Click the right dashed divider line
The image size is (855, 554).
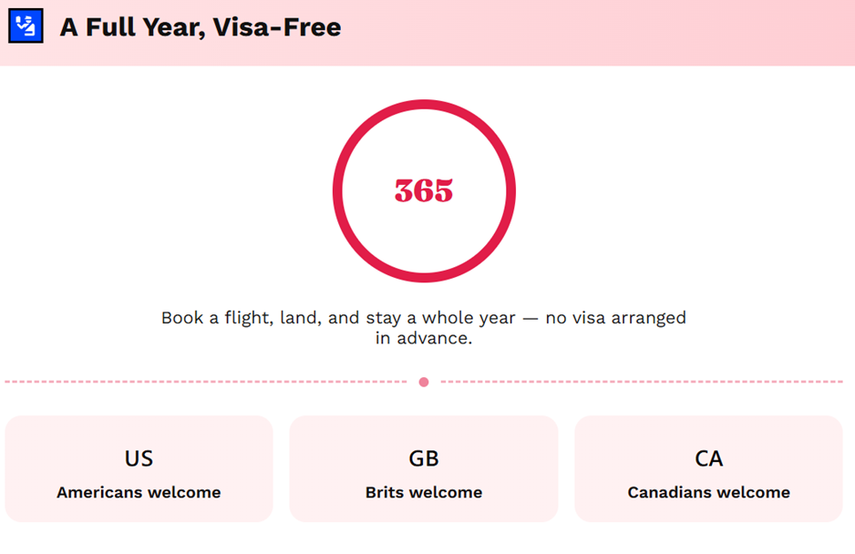coord(642,382)
